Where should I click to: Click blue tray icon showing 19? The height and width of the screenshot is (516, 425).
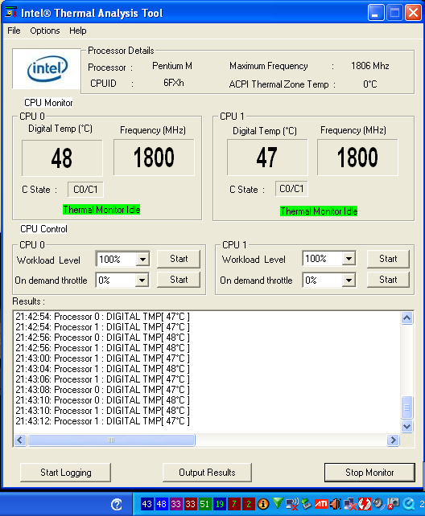click(x=220, y=504)
